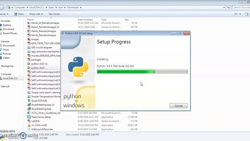Select python-3.8.5 (1) installer icon
Screen dimensions: 250x141
tap(29, 64)
